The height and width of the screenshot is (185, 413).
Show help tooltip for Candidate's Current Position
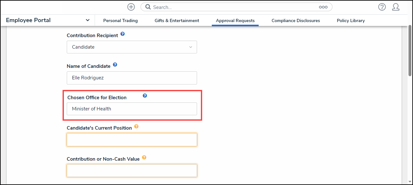(136, 126)
